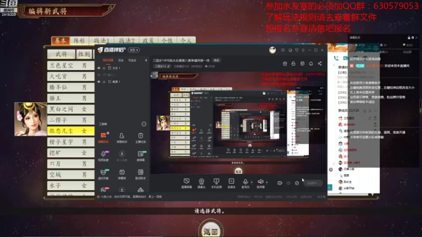Add the 直播屏幕 screen capture source
Image resolution: width=422 pixels, height=237 pixels.
(x=186, y=183)
